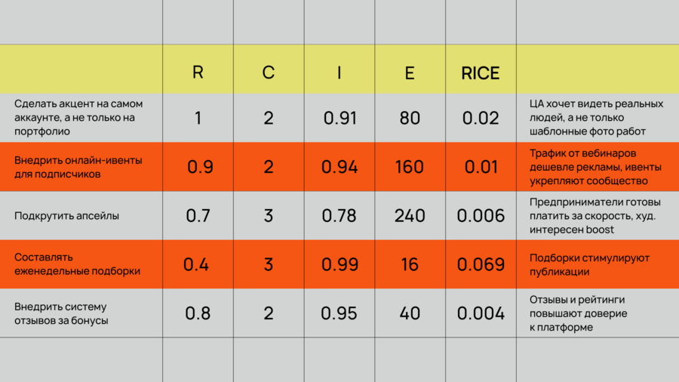Image resolution: width=679 pixels, height=382 pixels.
Task: Click the E column header
Action: tap(410, 73)
